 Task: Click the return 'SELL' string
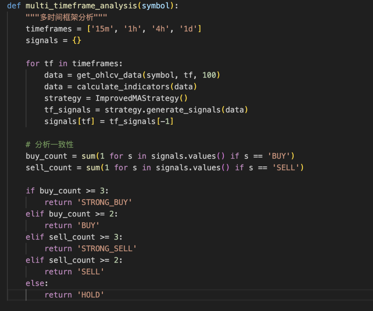click(90, 272)
